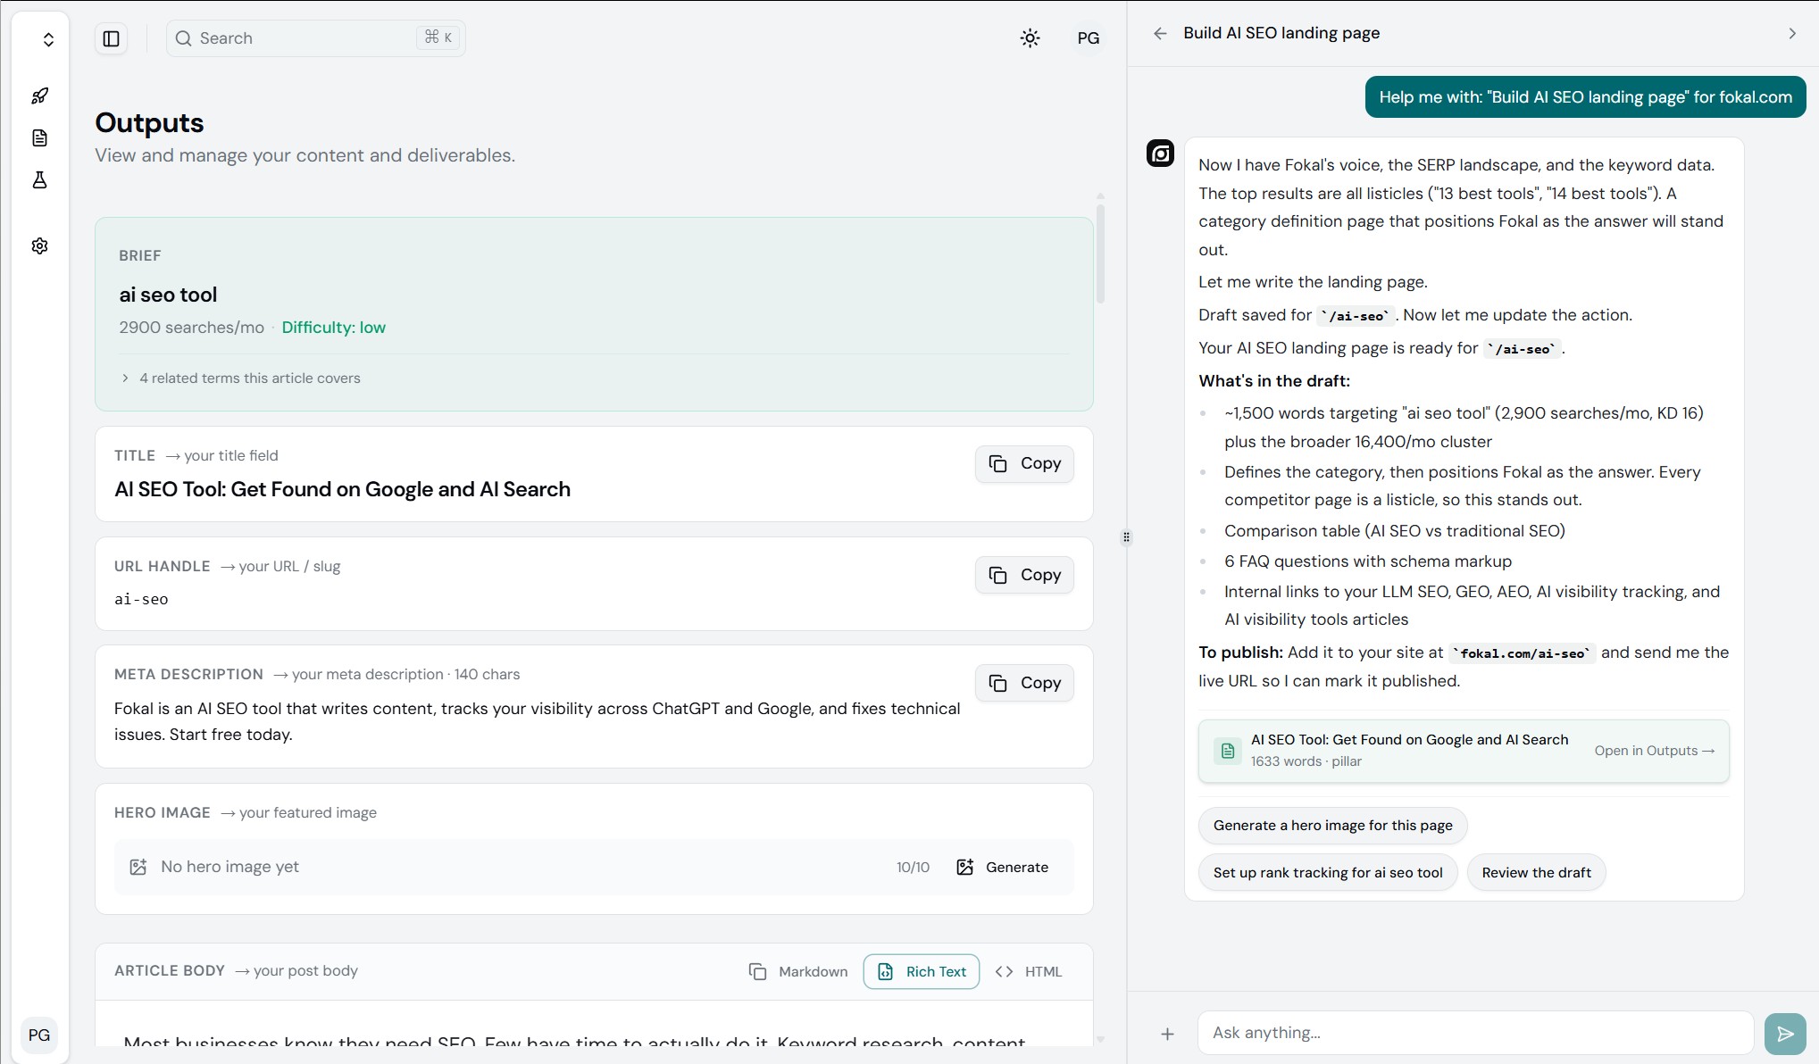This screenshot has width=1819, height=1064.
Task: Collapse the chat panel with the right chevron
Action: coord(1791,33)
